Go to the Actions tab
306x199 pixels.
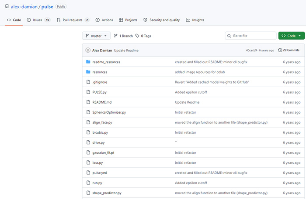[104, 20]
